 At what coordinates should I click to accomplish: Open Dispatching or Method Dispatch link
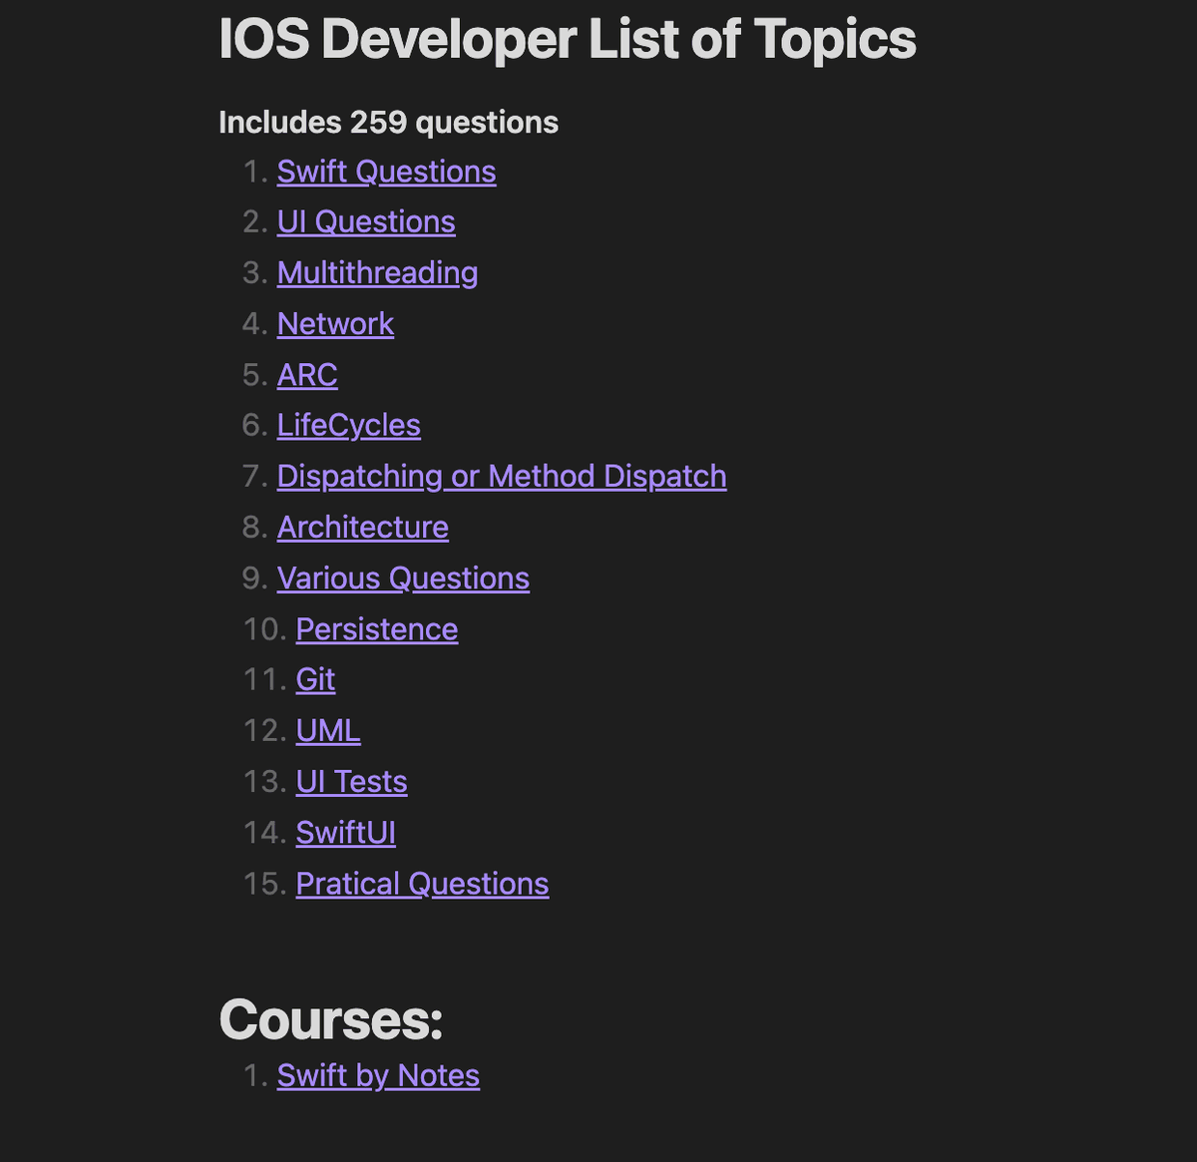click(502, 477)
